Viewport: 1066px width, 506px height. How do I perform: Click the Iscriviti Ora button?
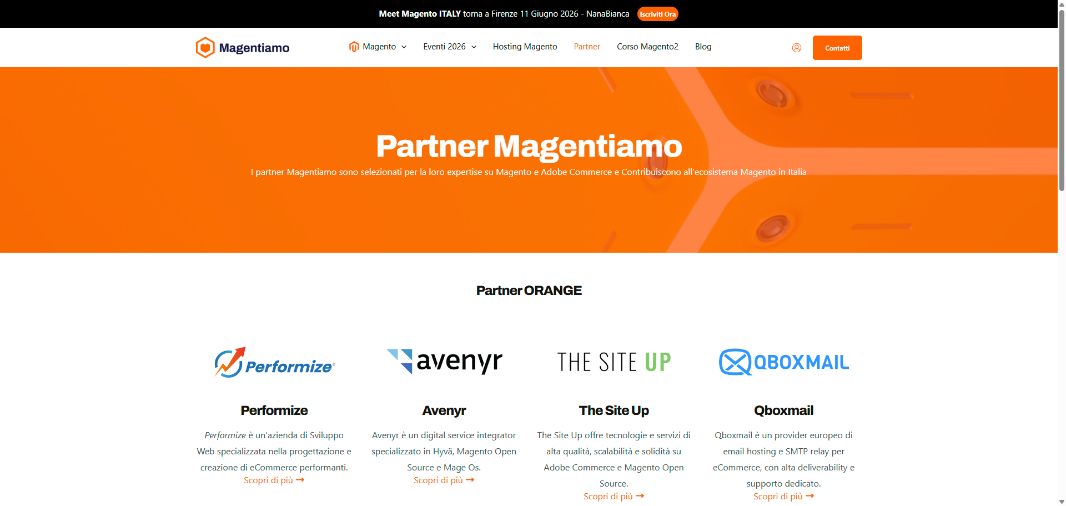658,13
